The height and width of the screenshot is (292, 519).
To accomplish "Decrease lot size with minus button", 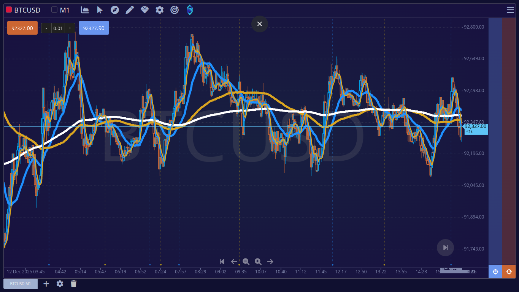I will pos(46,28).
